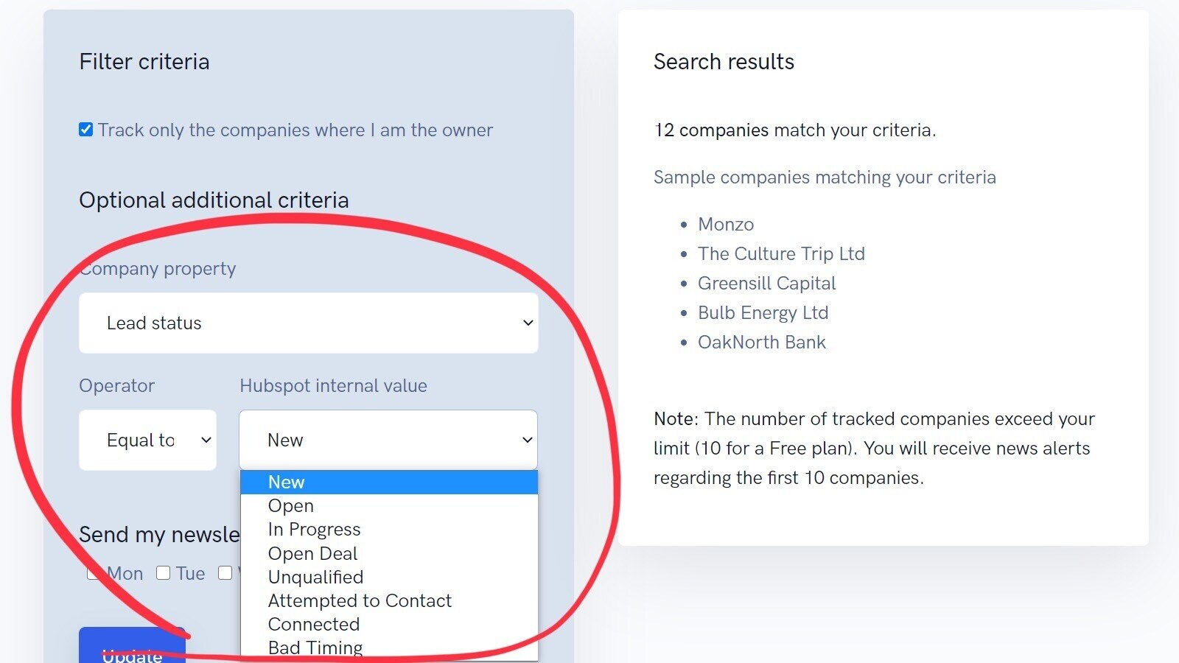This screenshot has width=1179, height=663.
Task: Select the 'Open Deal' option
Action: pos(312,553)
